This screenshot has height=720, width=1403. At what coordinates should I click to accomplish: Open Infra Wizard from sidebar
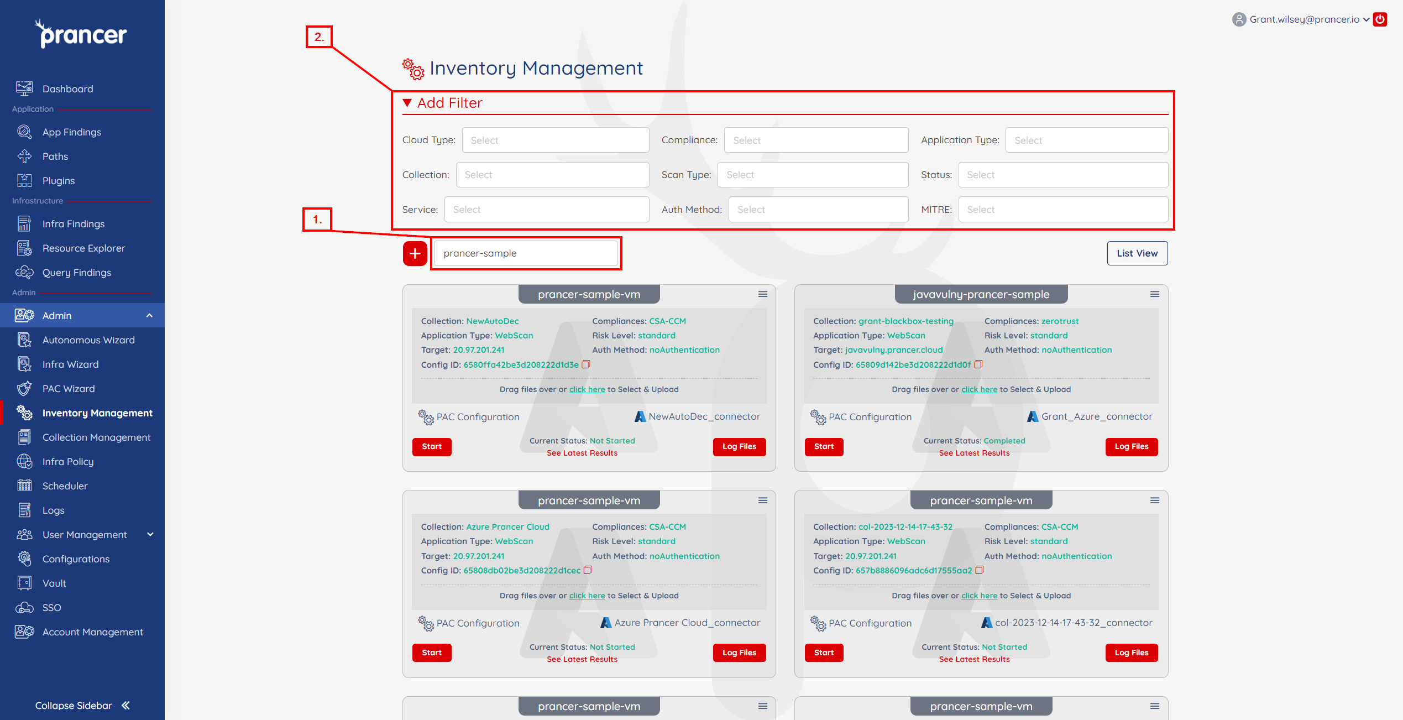[x=71, y=364]
